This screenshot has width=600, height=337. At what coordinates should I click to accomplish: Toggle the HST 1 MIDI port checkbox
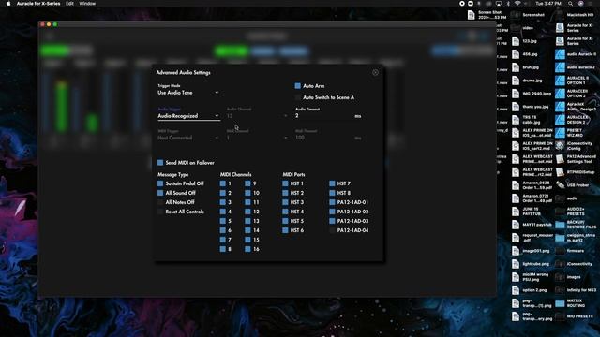(x=285, y=183)
